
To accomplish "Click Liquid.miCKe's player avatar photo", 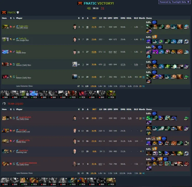I will pyautogui.click(x=75, y=141).
